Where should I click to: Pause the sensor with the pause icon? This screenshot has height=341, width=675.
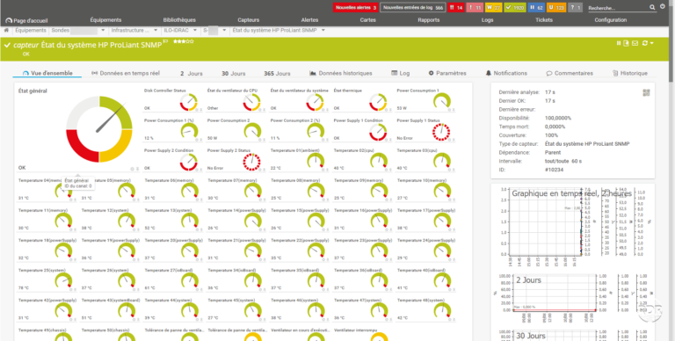point(619,43)
